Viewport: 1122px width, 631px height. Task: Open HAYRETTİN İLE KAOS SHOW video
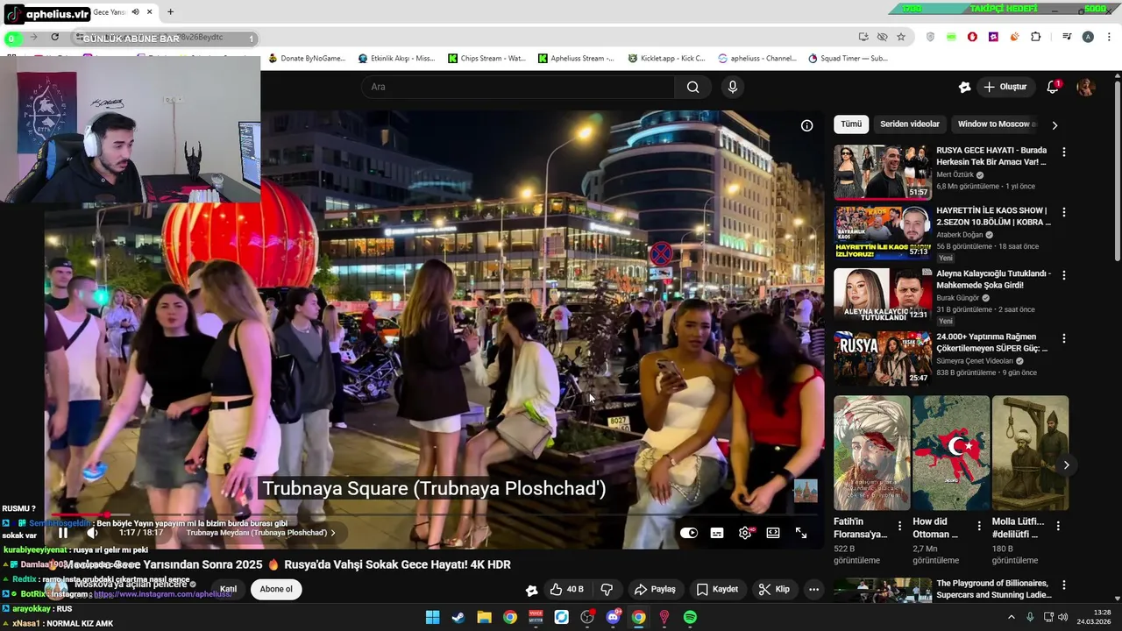[883, 233]
